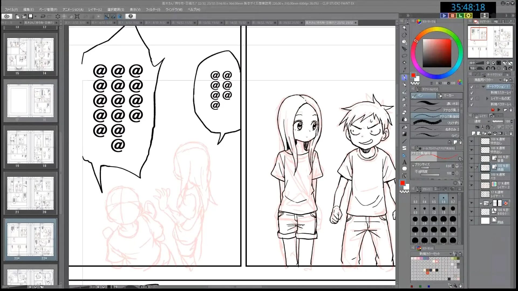Uncheck the 新規ラスターレイ auto action step

[x=472, y=93]
